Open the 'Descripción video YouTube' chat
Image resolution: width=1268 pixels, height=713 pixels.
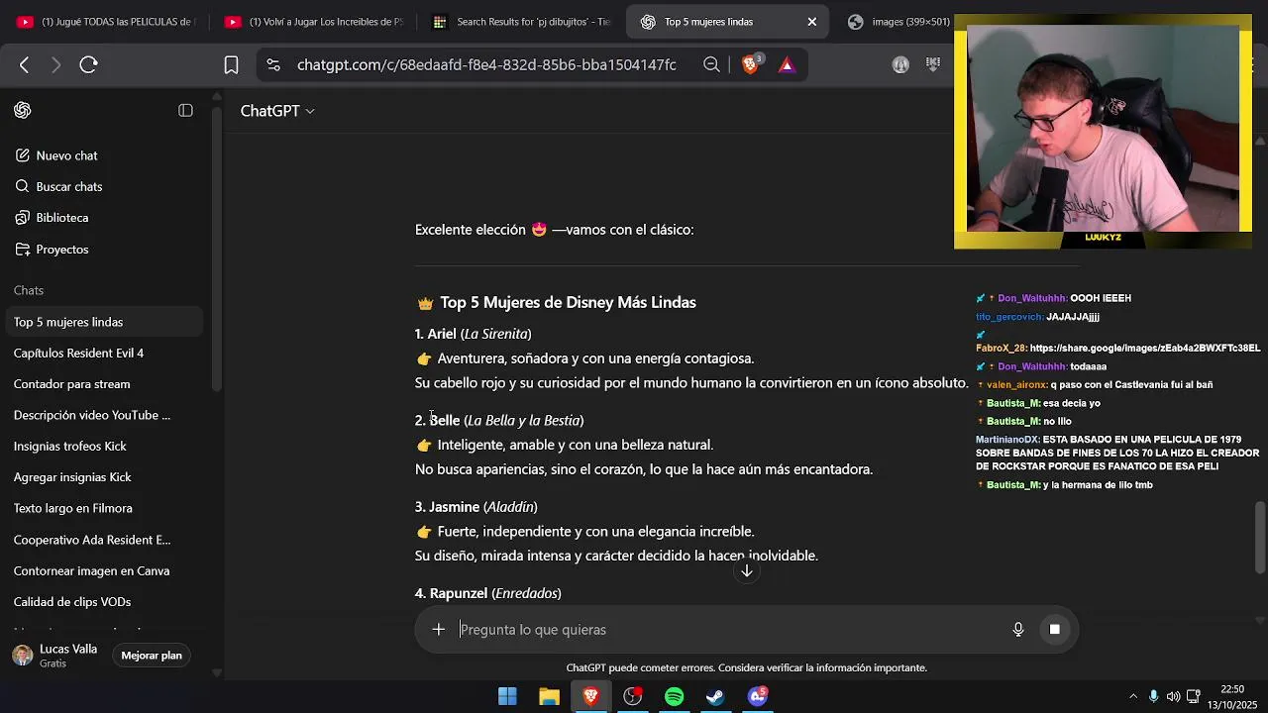104,415
